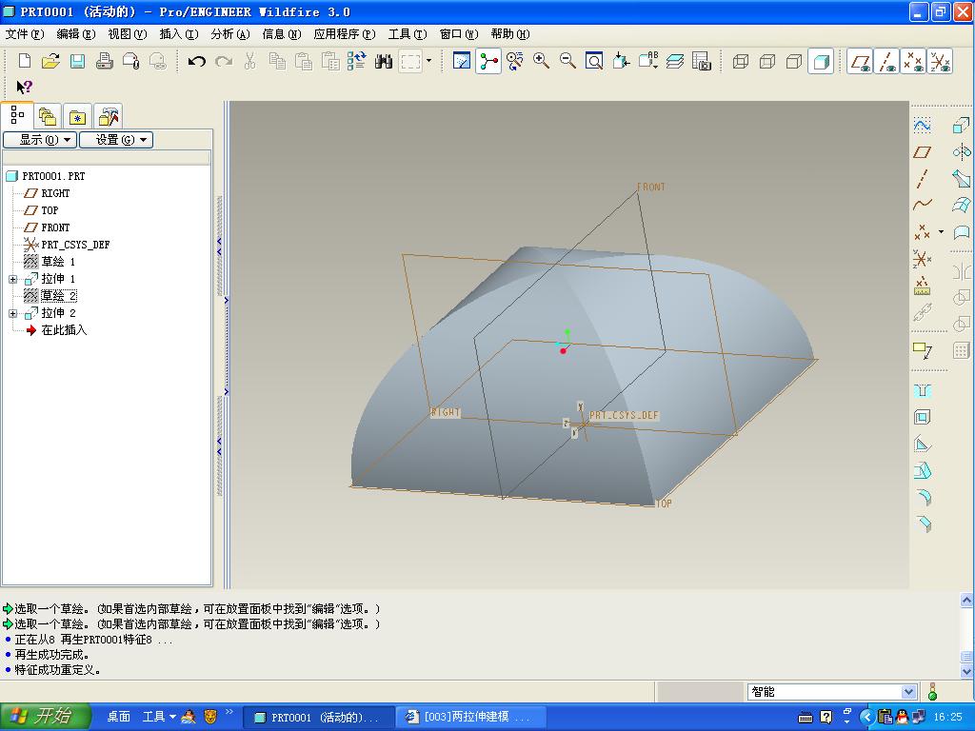Click the Zoom Out magnifier icon
Image resolution: width=975 pixels, height=731 pixels.
[x=567, y=61]
